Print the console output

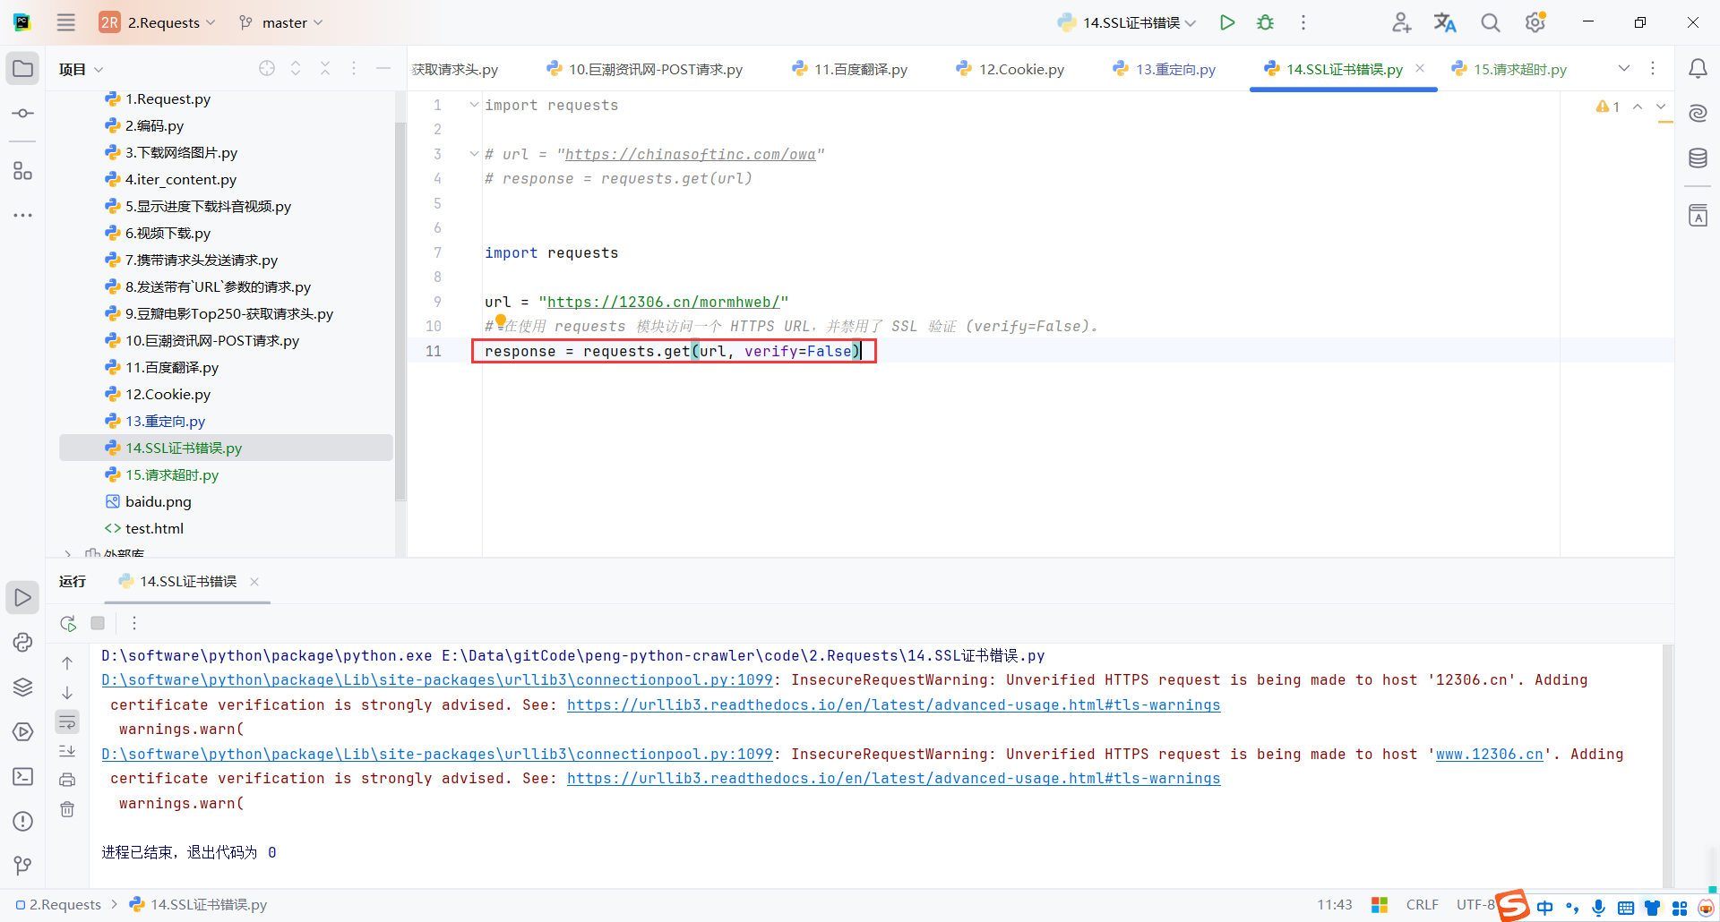click(x=67, y=781)
